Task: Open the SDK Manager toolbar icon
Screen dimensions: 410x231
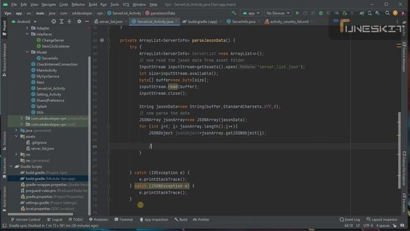Action: point(377,13)
